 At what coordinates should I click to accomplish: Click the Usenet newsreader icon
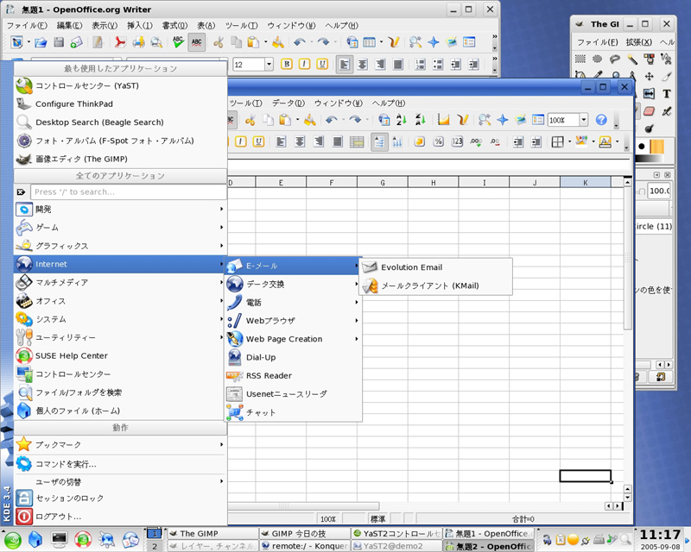point(234,394)
